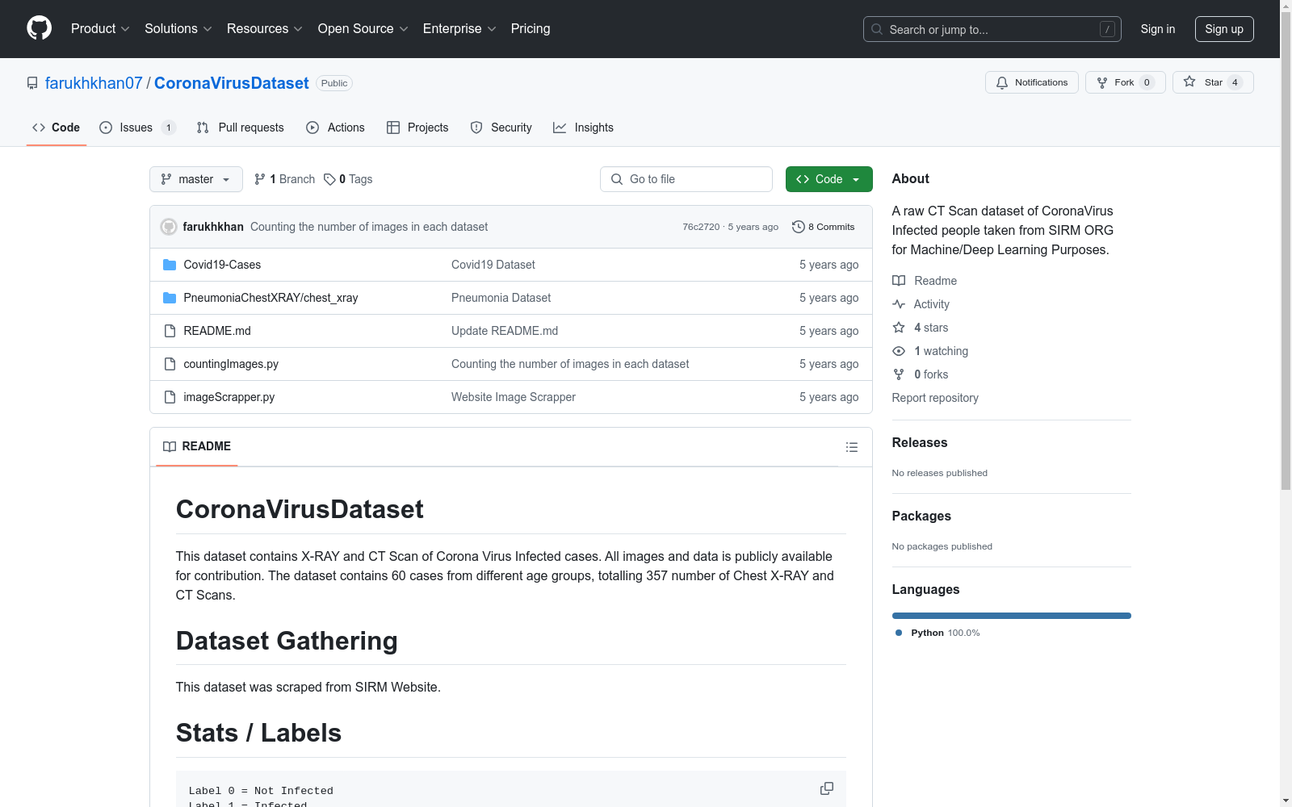Open the green Code dropdown

click(x=828, y=179)
